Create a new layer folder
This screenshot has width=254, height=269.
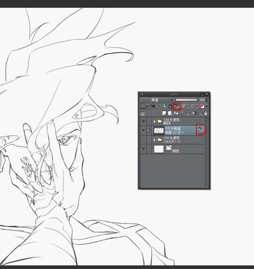tap(176, 113)
